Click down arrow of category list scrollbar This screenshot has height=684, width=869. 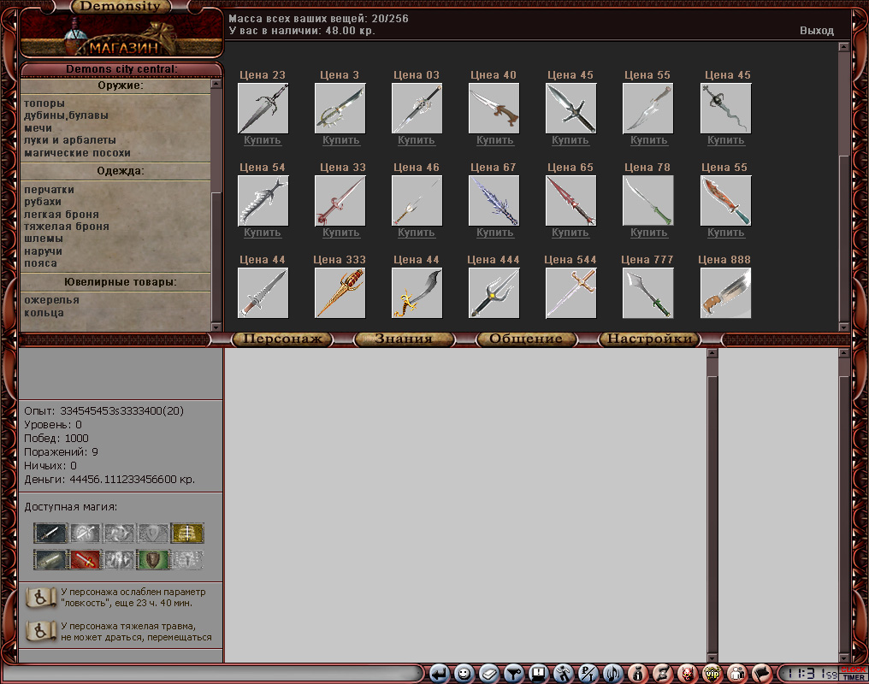(216, 327)
